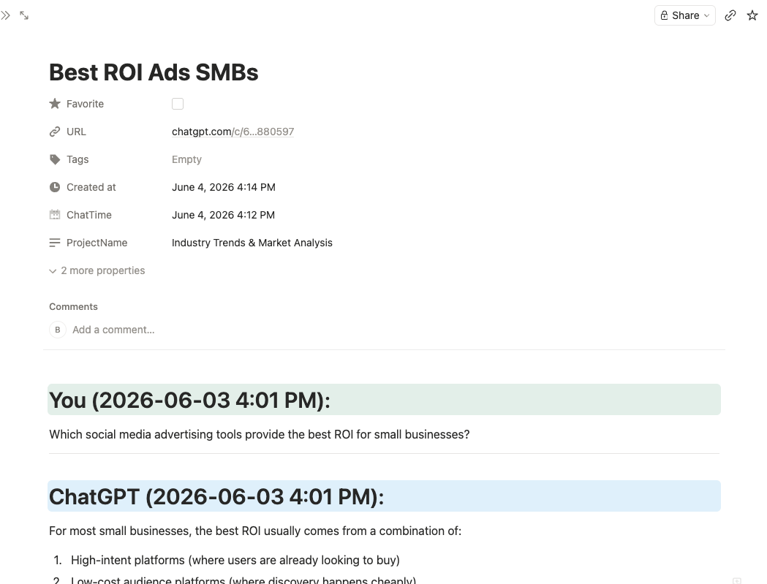Image resolution: width=767 pixels, height=584 pixels.
Task: Click the Created at clock icon
Action: tap(55, 187)
